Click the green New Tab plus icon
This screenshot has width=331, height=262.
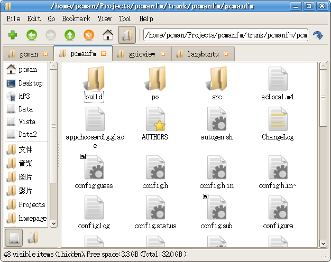(13, 35)
